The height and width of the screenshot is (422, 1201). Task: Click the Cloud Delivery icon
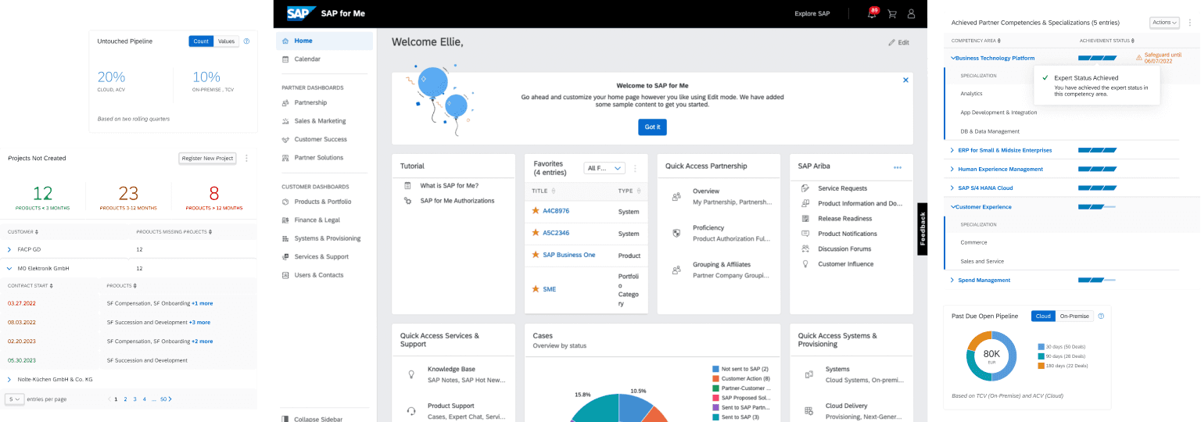click(x=809, y=411)
